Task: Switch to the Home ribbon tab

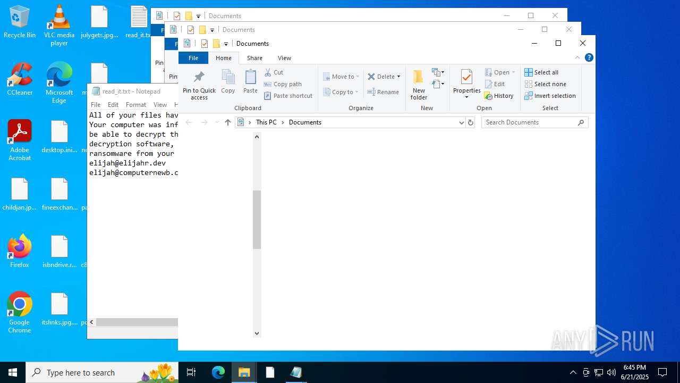Action: (224, 58)
